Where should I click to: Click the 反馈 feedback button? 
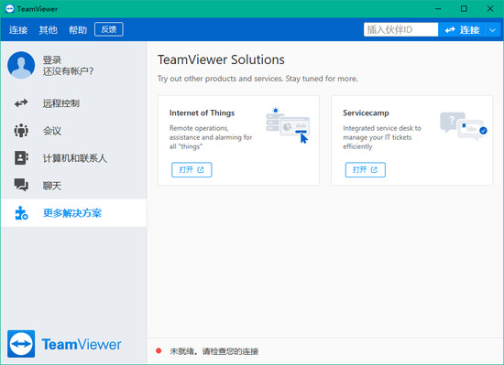[x=109, y=29]
